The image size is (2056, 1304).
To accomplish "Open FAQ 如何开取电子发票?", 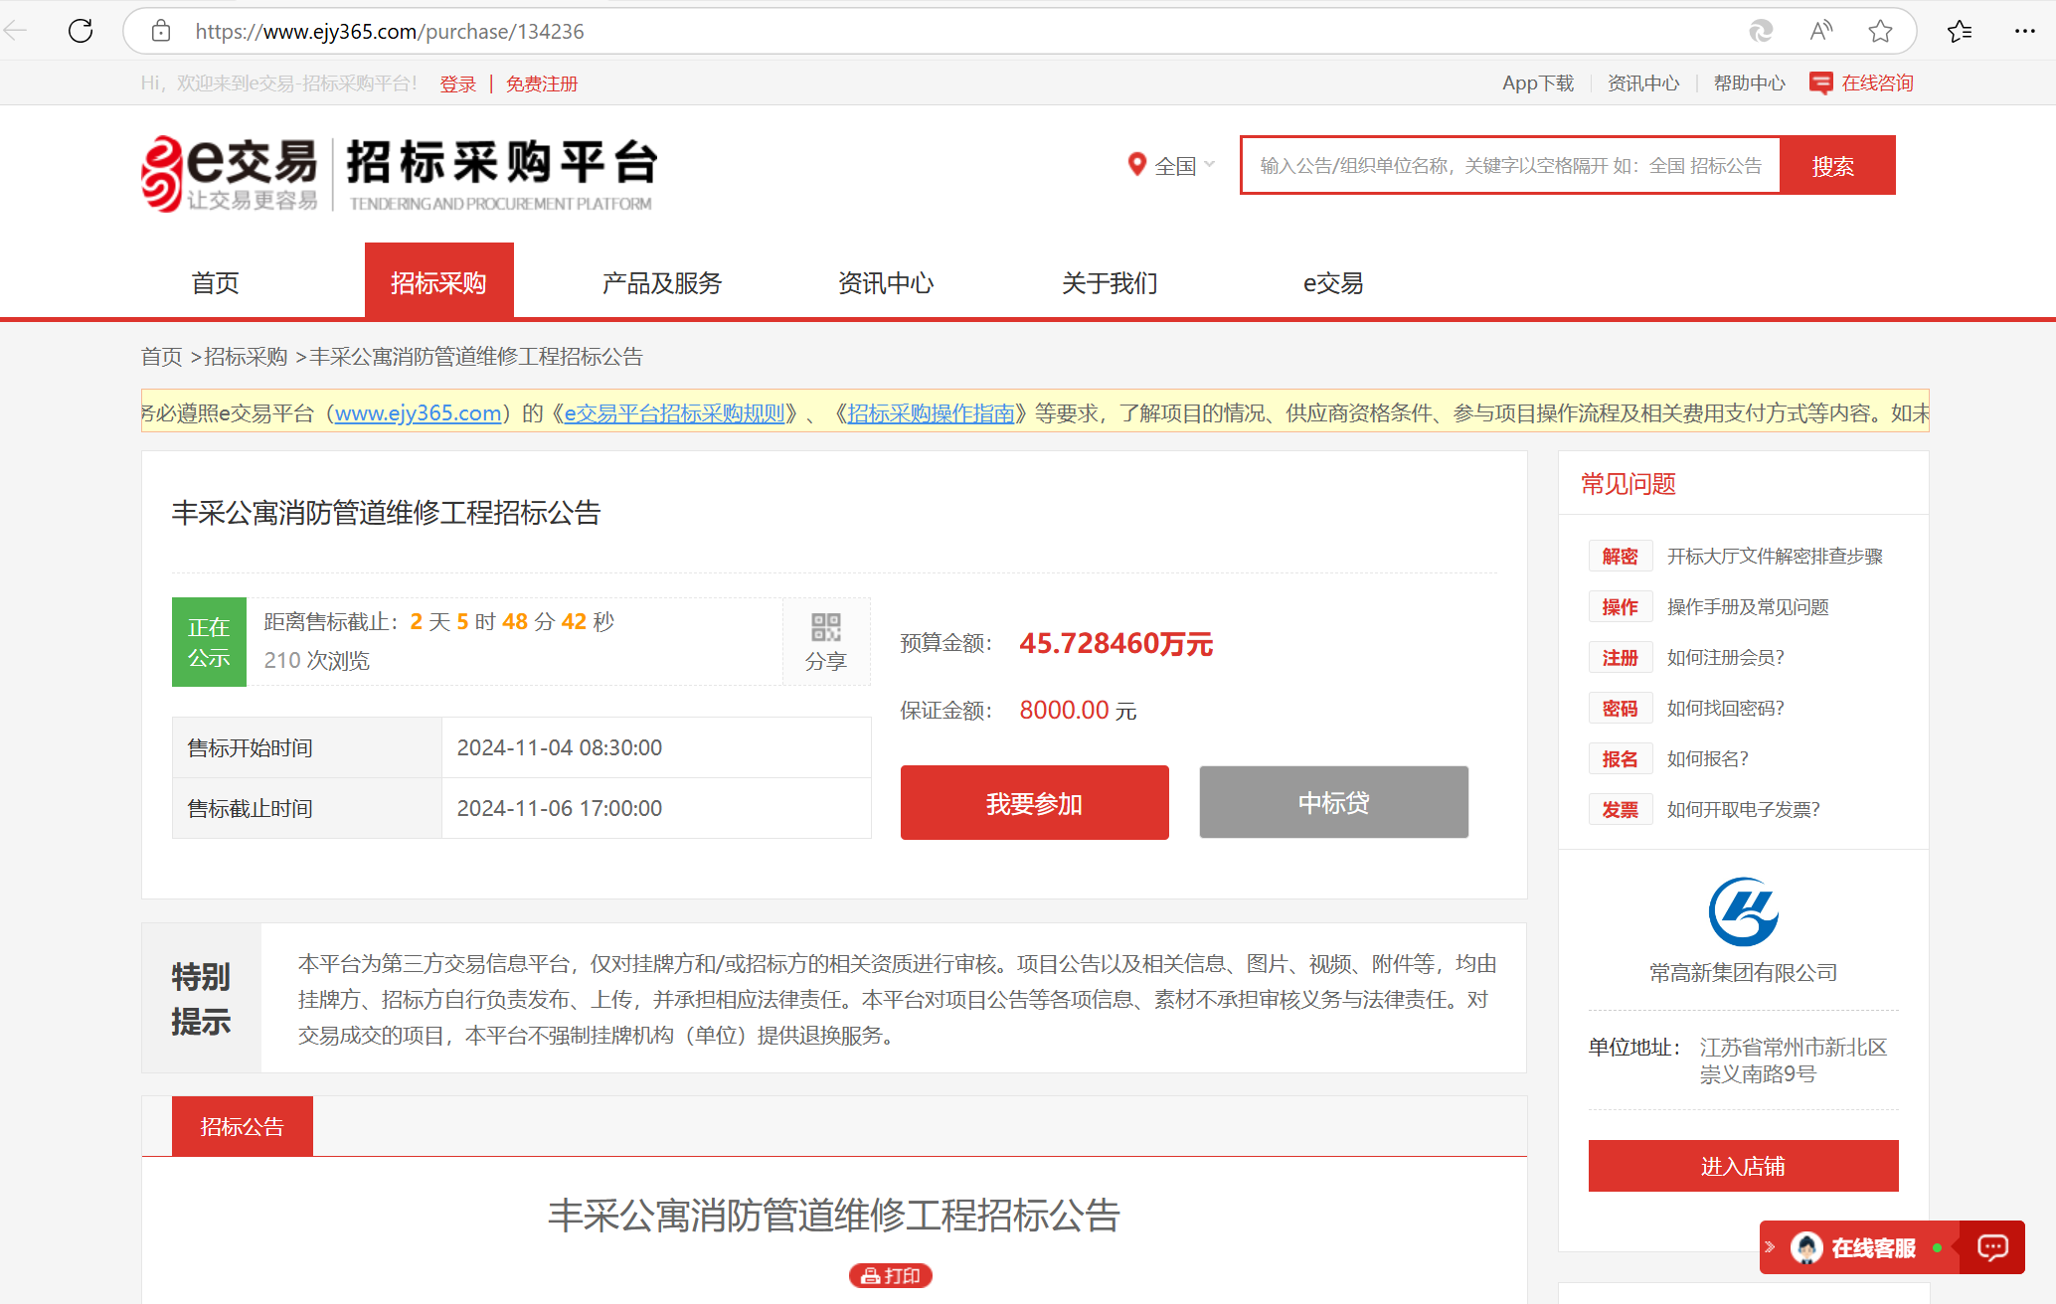I will pos(1743,809).
